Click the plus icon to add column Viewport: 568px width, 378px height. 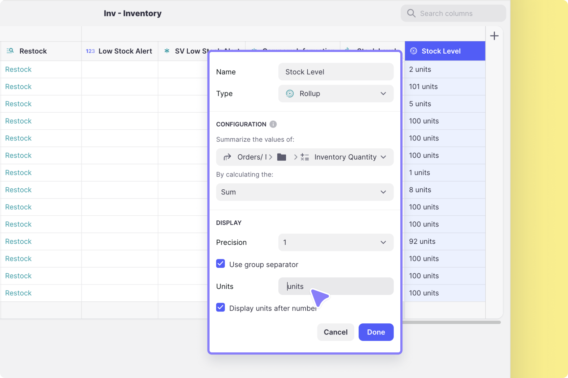(x=494, y=36)
